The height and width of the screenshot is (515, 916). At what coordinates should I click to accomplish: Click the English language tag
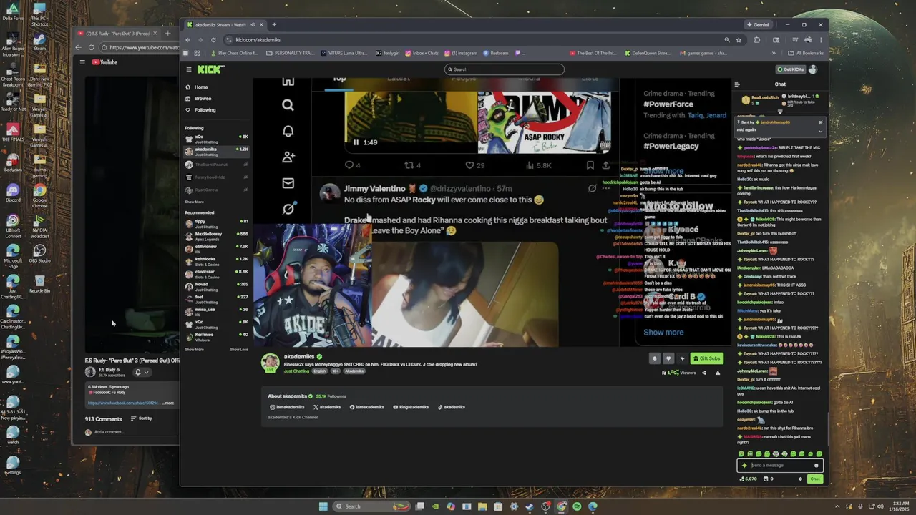click(319, 371)
